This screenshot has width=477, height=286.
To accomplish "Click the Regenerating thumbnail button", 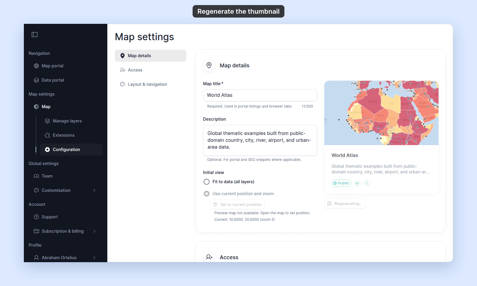I will click(345, 203).
